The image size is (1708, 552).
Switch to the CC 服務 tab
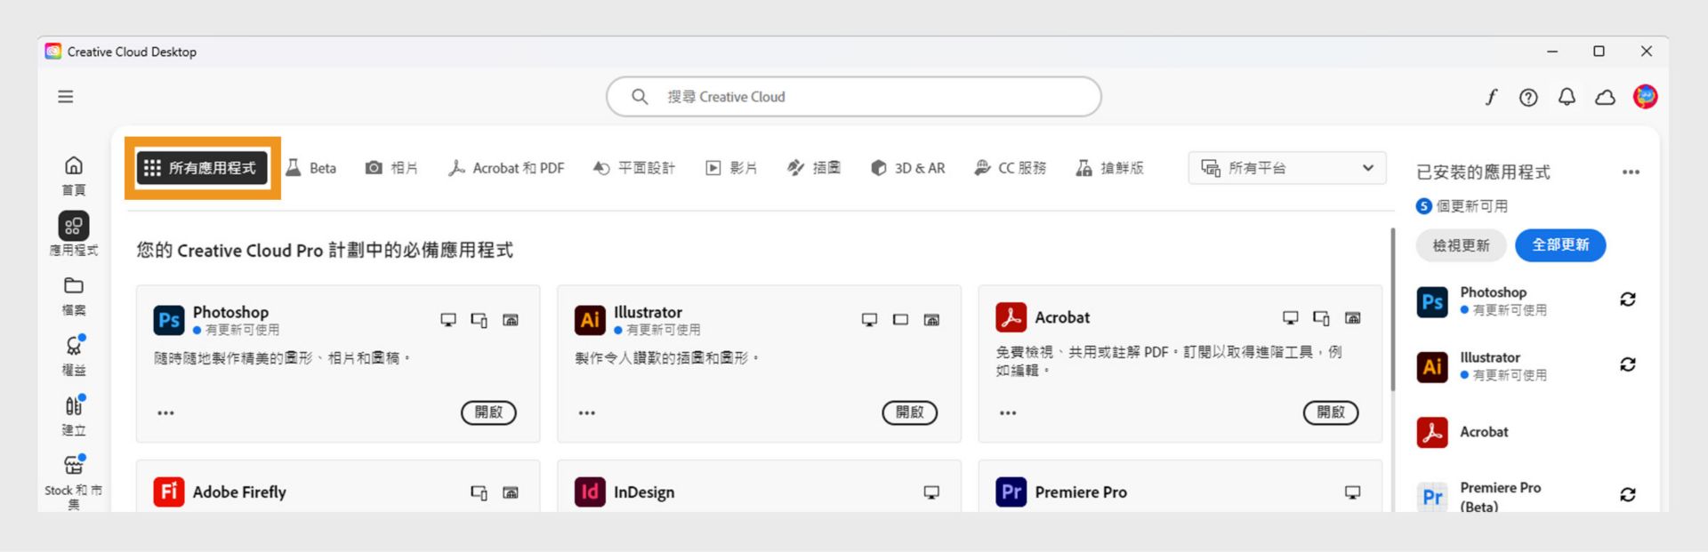coord(1011,168)
